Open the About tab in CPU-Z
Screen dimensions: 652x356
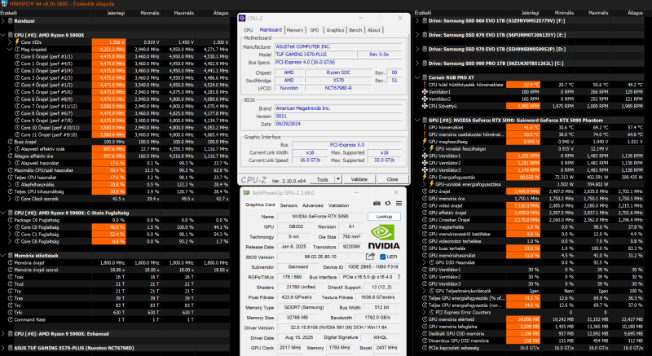point(374,30)
